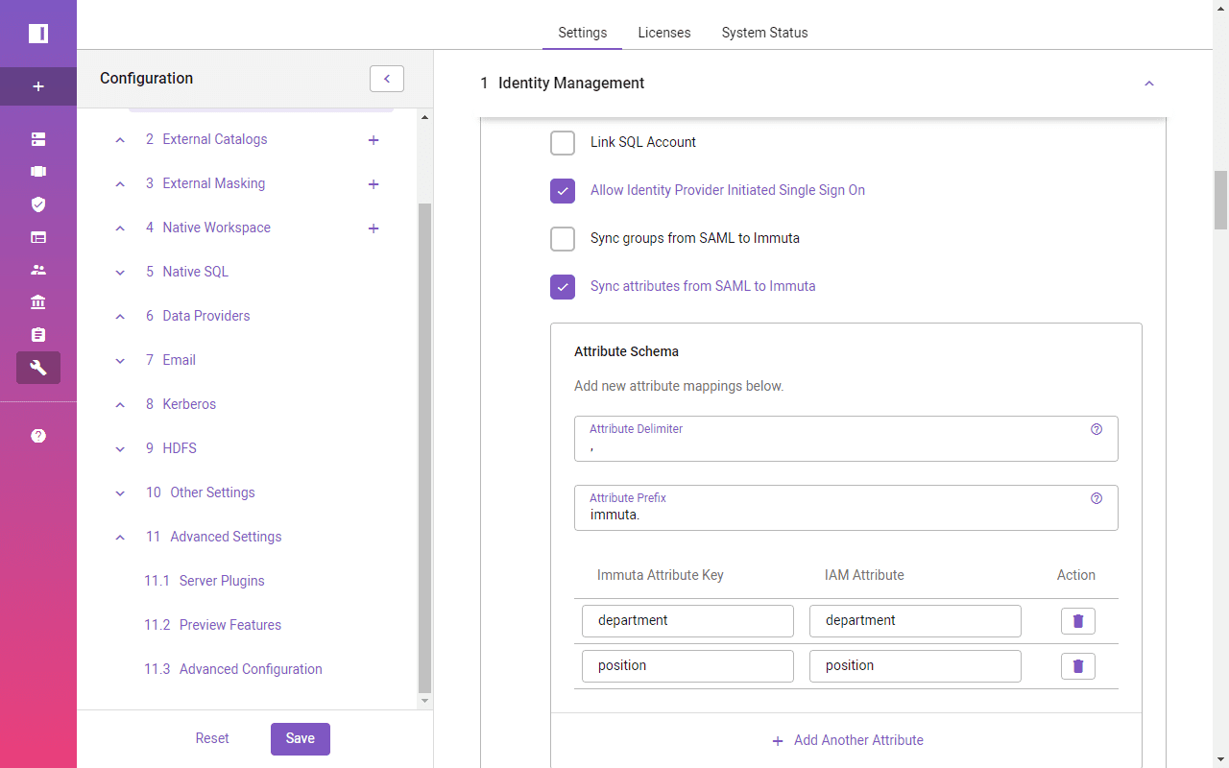
Task: Switch to the Settings tab
Action: coord(583,33)
